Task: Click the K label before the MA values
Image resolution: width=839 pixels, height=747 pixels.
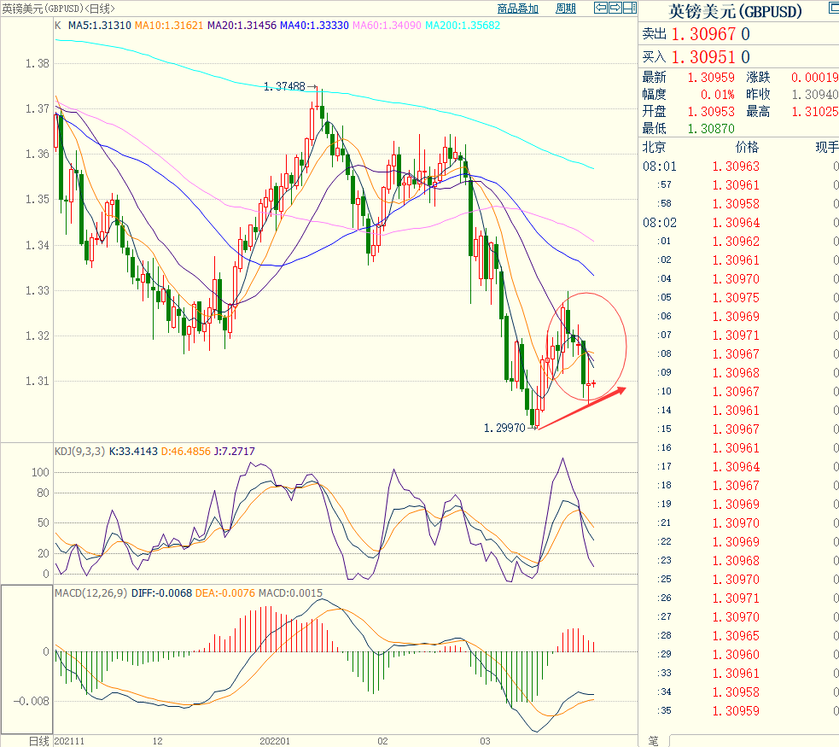Action: pos(58,25)
